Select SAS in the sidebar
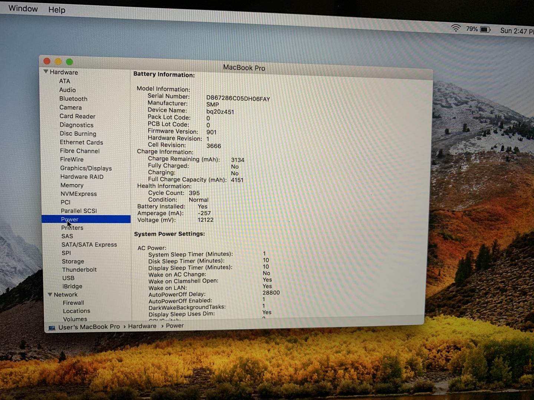 tap(67, 236)
